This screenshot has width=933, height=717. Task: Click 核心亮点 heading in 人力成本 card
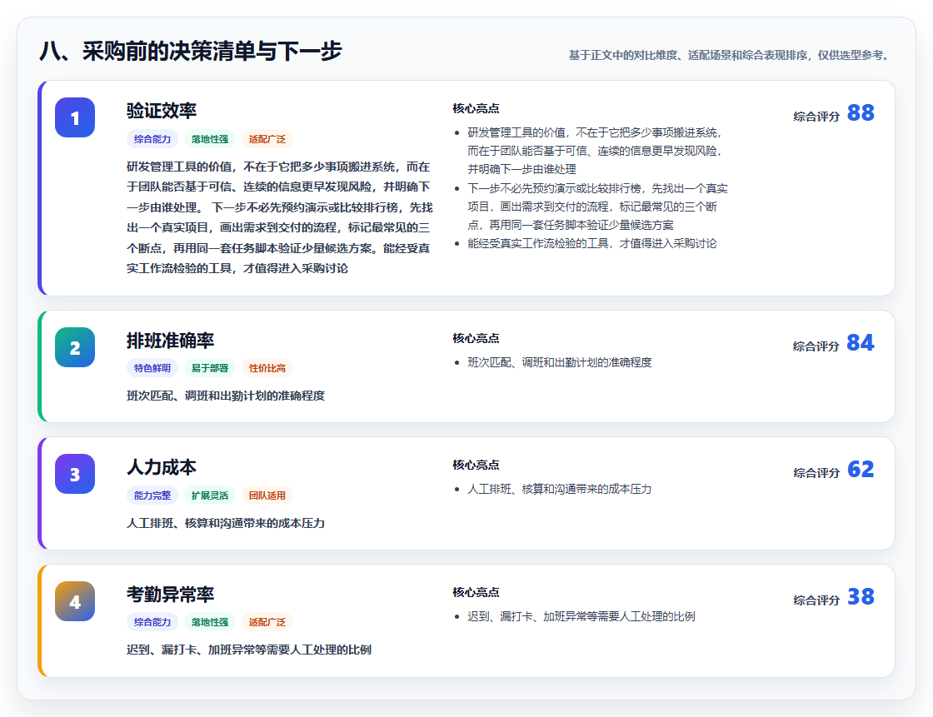pos(476,466)
